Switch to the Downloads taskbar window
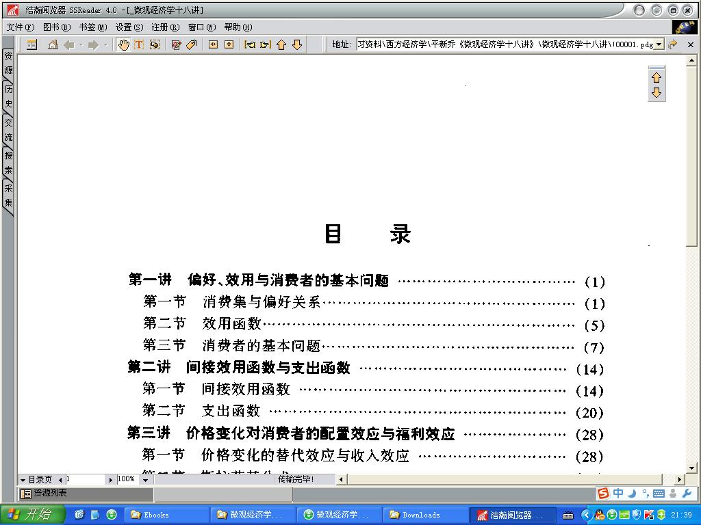 (426, 515)
